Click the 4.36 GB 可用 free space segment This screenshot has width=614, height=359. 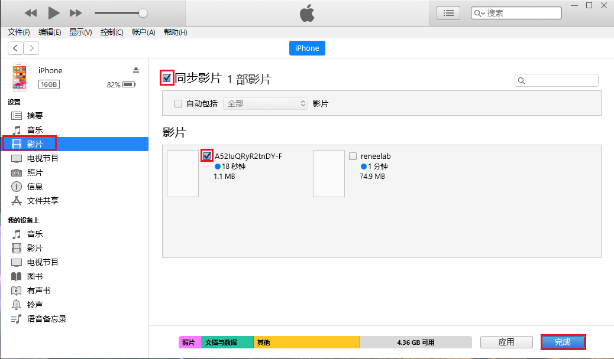415,342
